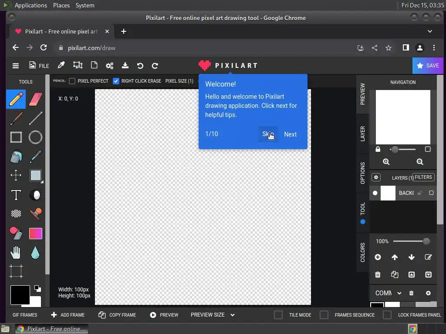Select the Hand pan tool
Image resolution: width=446 pixels, height=334 pixels.
(16, 253)
